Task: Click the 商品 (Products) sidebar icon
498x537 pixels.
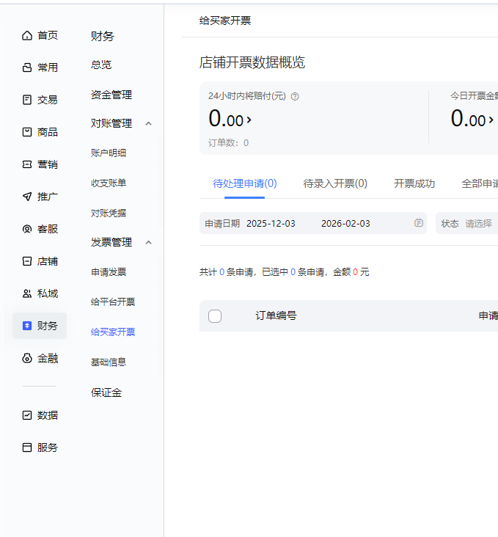Action: 27,132
